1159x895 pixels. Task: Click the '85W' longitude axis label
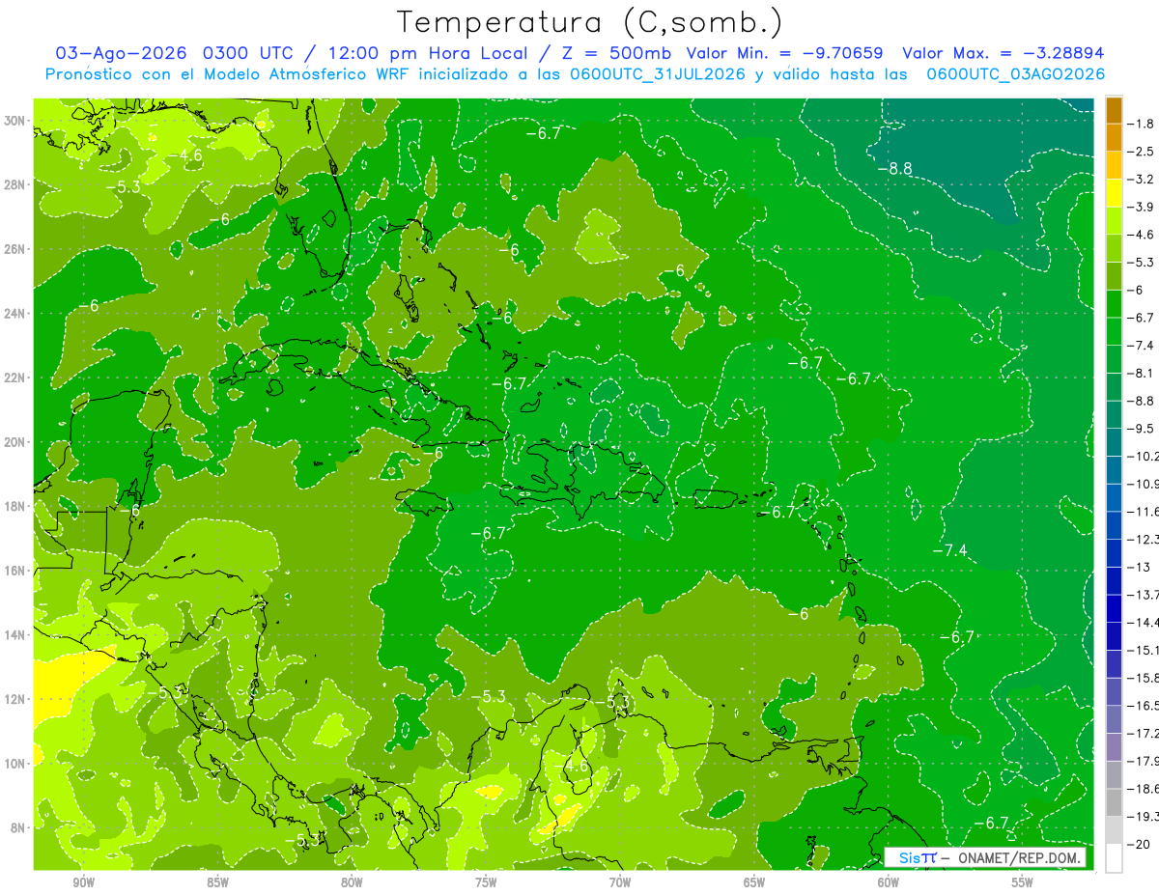[x=217, y=882]
